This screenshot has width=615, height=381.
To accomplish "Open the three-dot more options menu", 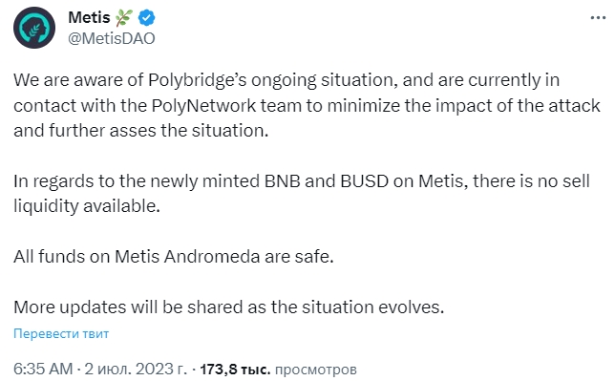I will (598, 17).
